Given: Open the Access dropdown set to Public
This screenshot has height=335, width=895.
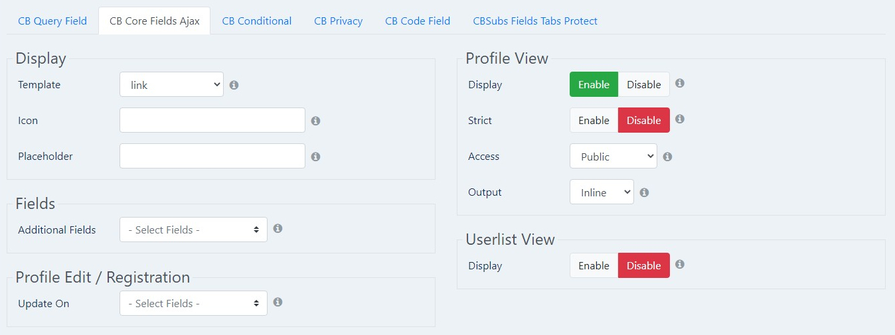Looking at the screenshot, I should pos(613,156).
